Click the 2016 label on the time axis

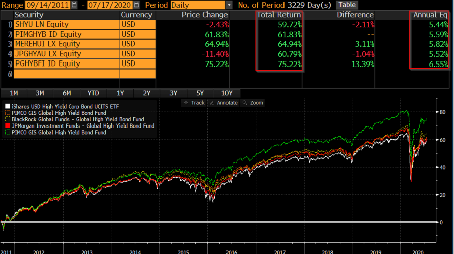(x=232, y=251)
